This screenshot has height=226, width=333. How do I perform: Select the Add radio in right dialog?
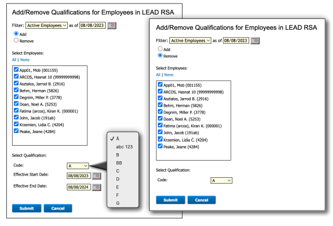[x=160, y=49]
